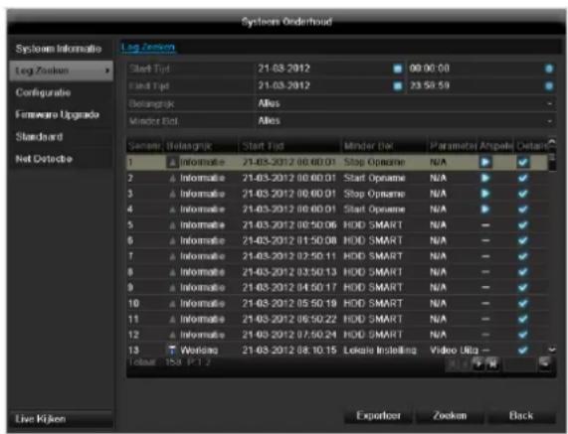Play recording for log entry 1
Screen dimensions: 568x434
[485, 162]
